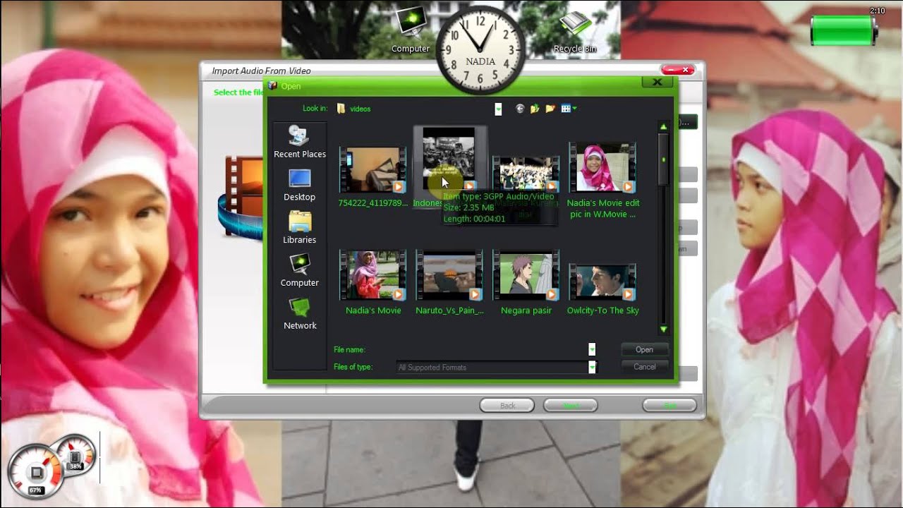Select the Owlcity-To The Sky video thumbnail
This screenshot has height=508, width=903.
click(x=602, y=281)
